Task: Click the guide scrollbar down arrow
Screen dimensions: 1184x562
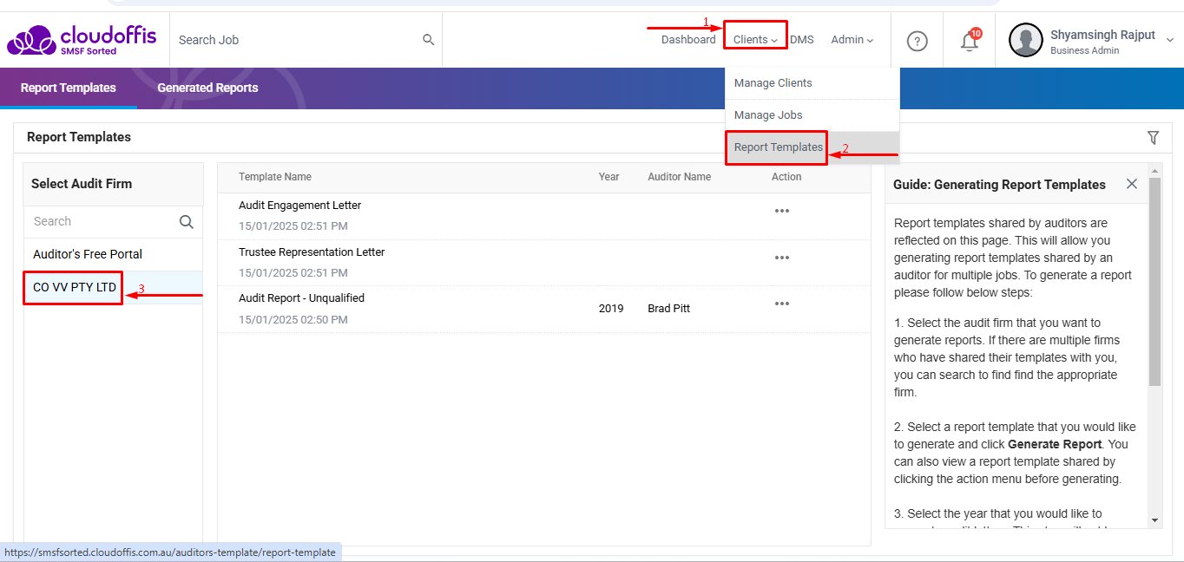Action: pos(1154,520)
